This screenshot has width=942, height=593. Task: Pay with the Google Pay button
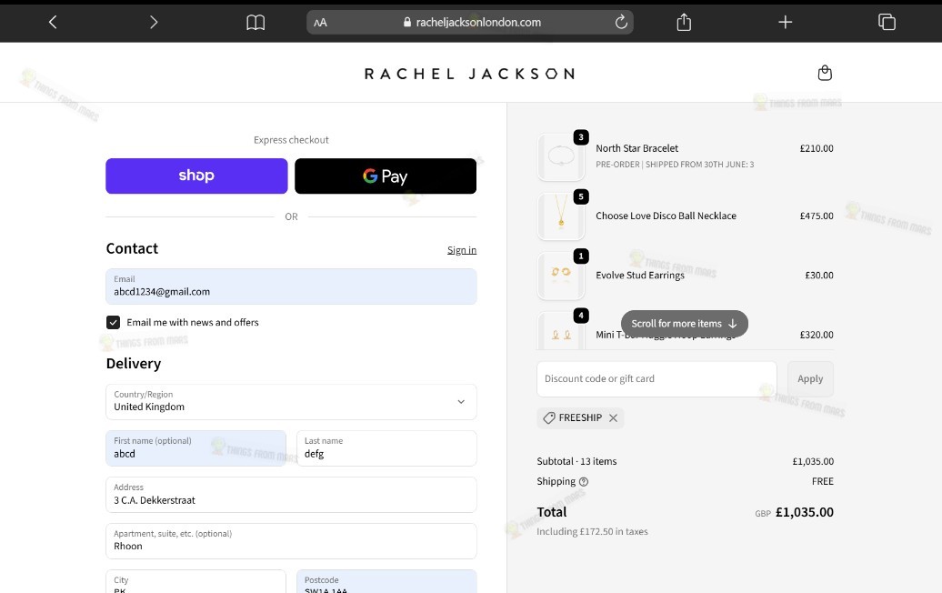(x=386, y=176)
